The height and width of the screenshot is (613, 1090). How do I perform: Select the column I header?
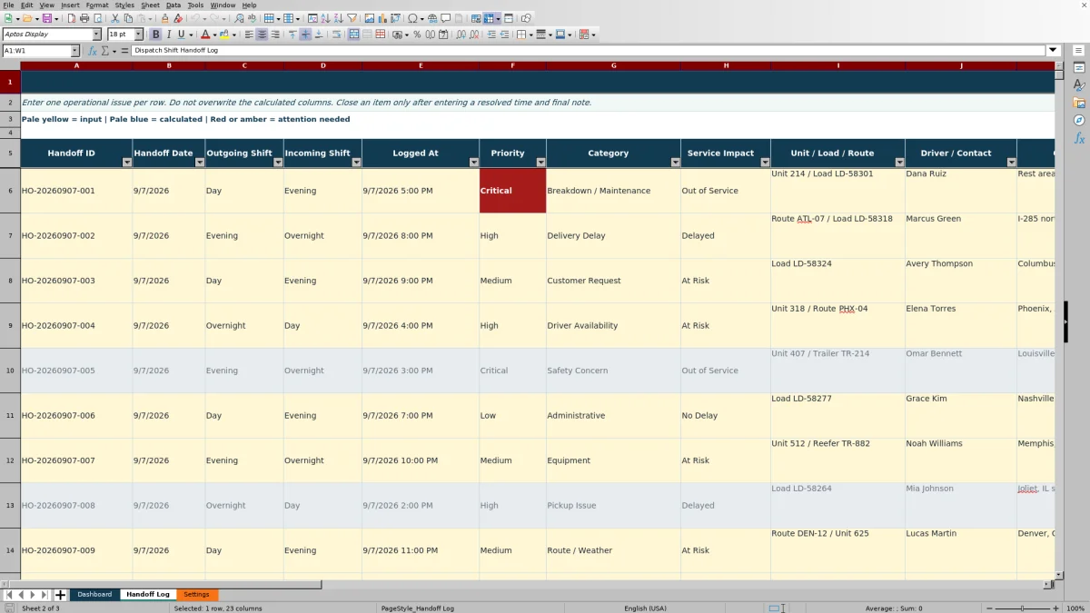(837, 65)
